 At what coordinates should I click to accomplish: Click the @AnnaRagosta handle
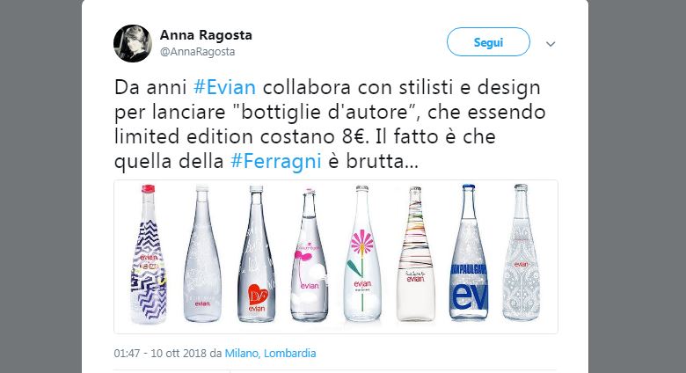[197, 51]
